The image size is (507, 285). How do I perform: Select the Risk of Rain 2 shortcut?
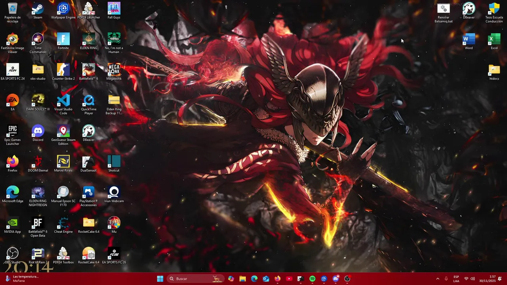tap(38, 255)
